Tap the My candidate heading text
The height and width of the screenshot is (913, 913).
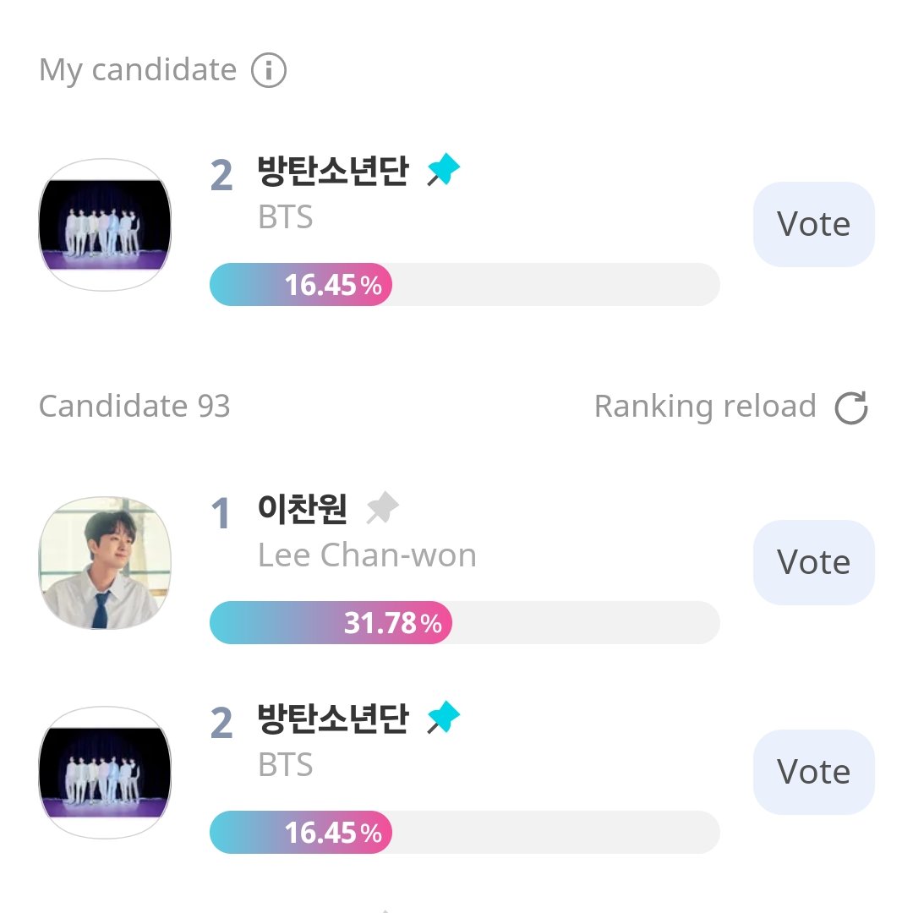pos(138,70)
